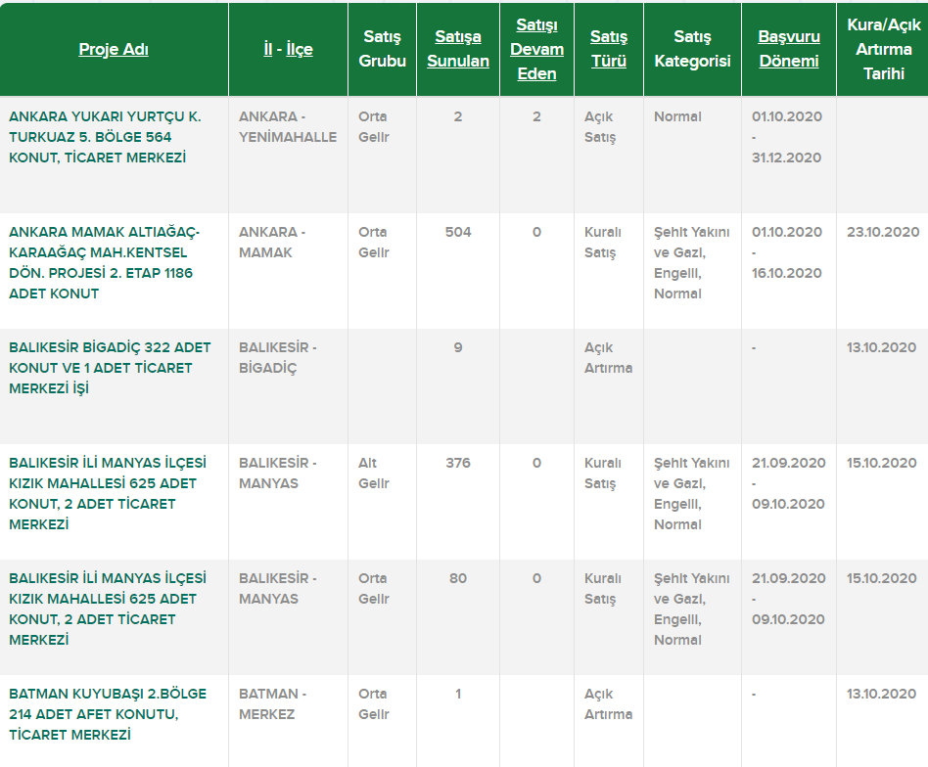Open Ankara Mamak Altıağaç-Karaağaç project
This screenshot has width=928, height=767.
click(x=104, y=262)
